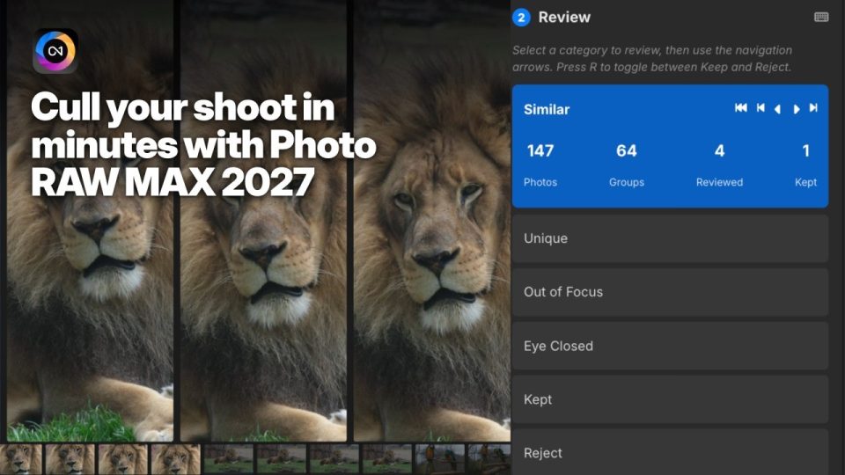
Task: Go to previous group using skip-back arrow
Action: (760, 108)
